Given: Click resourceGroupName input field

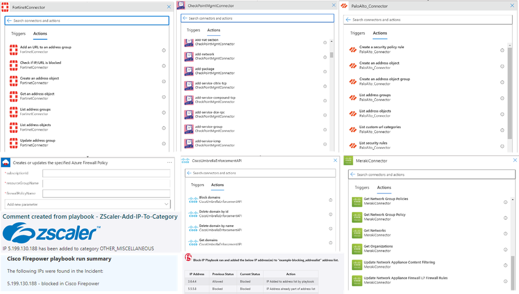Looking at the screenshot, I should (x=107, y=184).
